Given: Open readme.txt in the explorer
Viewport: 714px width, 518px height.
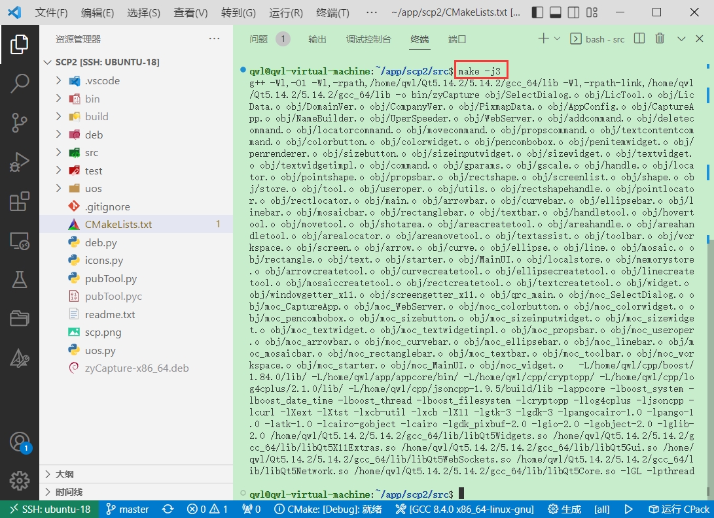Looking at the screenshot, I should coord(110,314).
